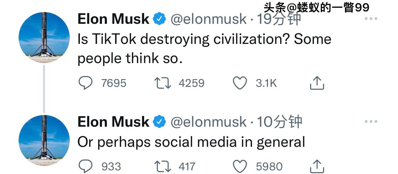Retweet the TikTok civilization tweet
Viewport: 398px width, 174px height.
click(x=162, y=83)
